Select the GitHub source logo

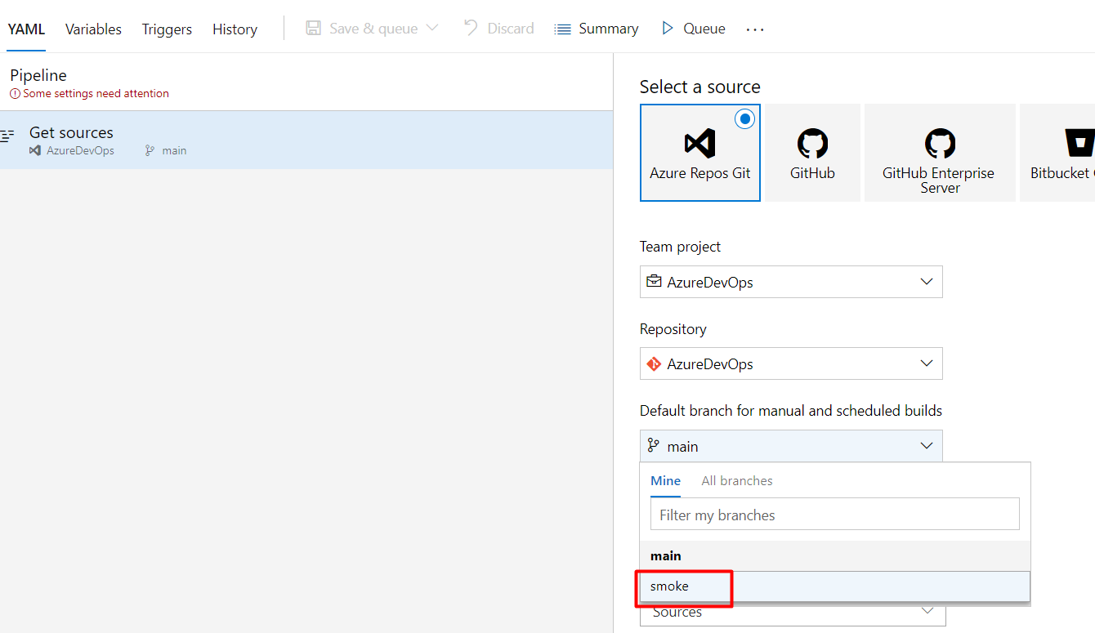click(812, 144)
